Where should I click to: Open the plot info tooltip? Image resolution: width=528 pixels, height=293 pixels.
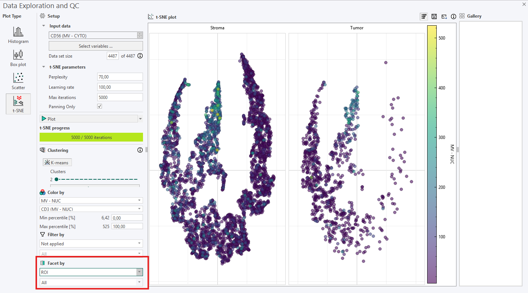click(454, 17)
